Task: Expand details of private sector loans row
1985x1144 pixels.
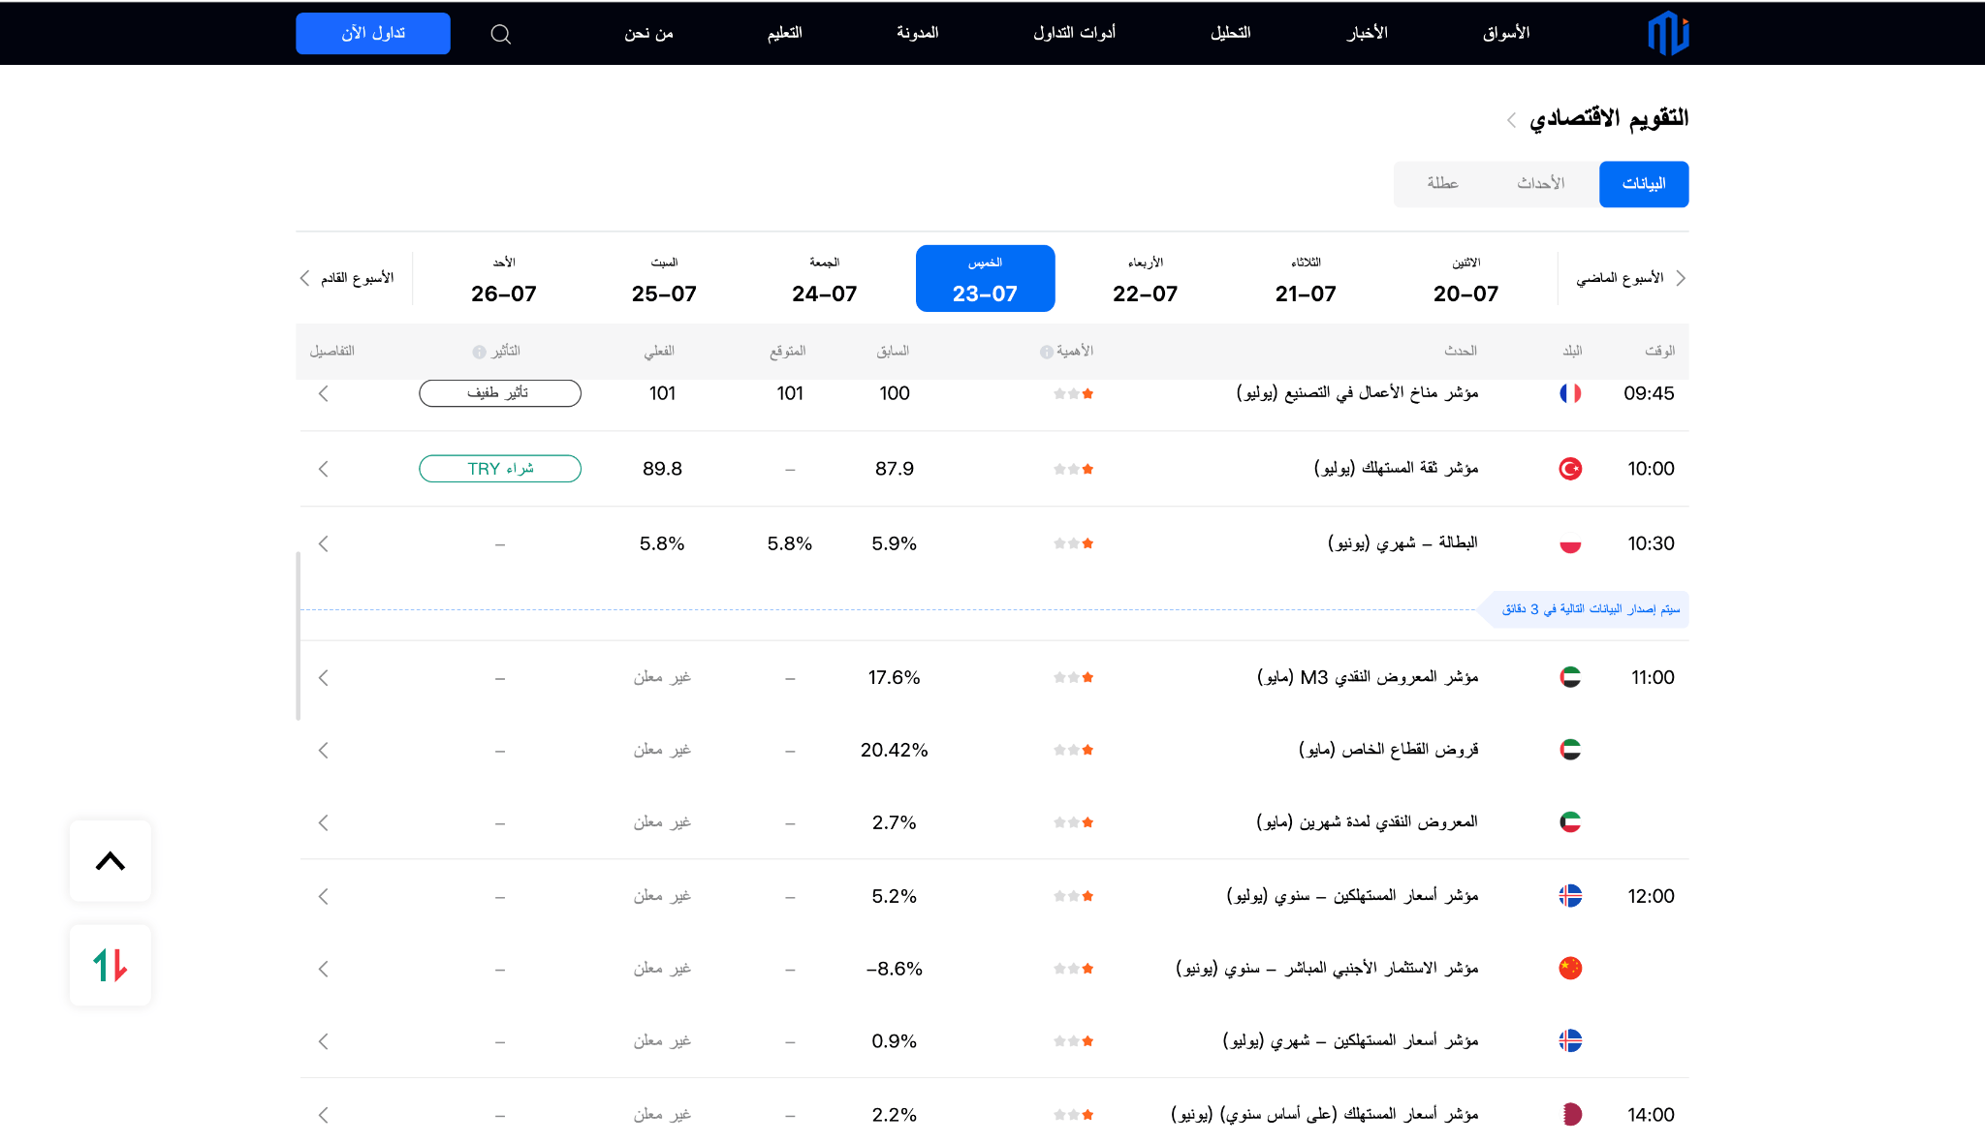Action: click(x=324, y=750)
